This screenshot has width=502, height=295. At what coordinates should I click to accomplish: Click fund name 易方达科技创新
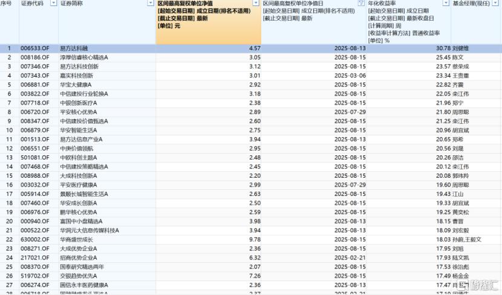point(79,66)
